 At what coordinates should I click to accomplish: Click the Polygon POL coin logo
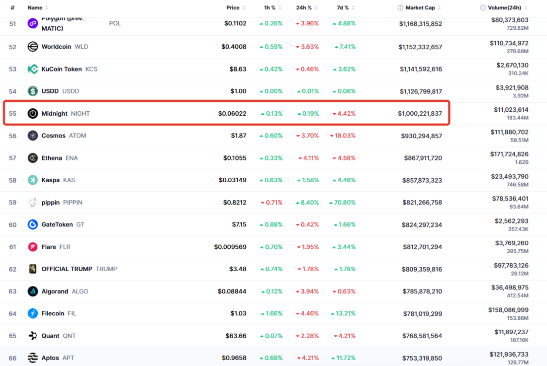click(x=33, y=23)
